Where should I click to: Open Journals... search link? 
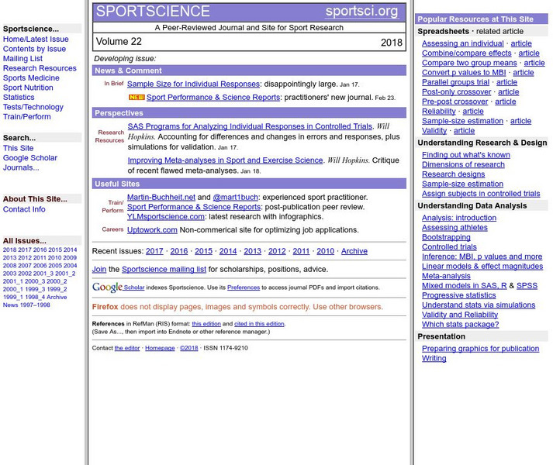point(21,167)
